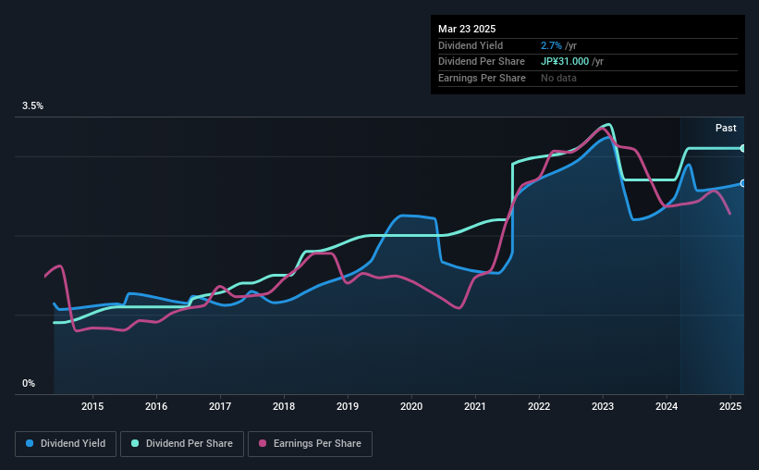The width and height of the screenshot is (759, 470).
Task: Click the Dividend Yield line endpoint marker
Action: coord(742,183)
